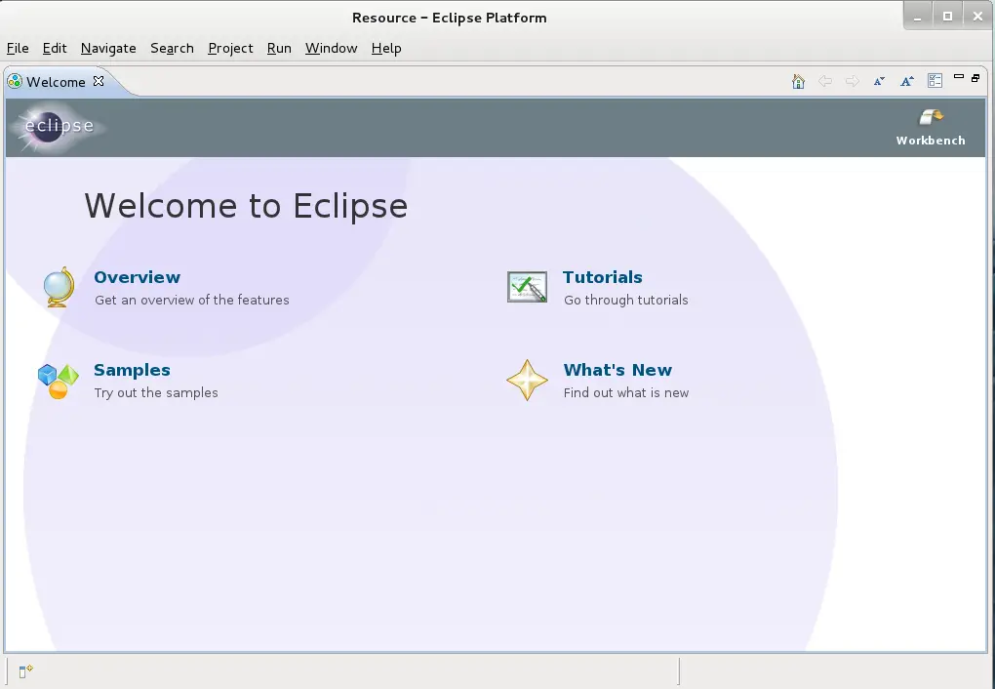Close the Eclipse Platform window

pyautogui.click(x=977, y=17)
